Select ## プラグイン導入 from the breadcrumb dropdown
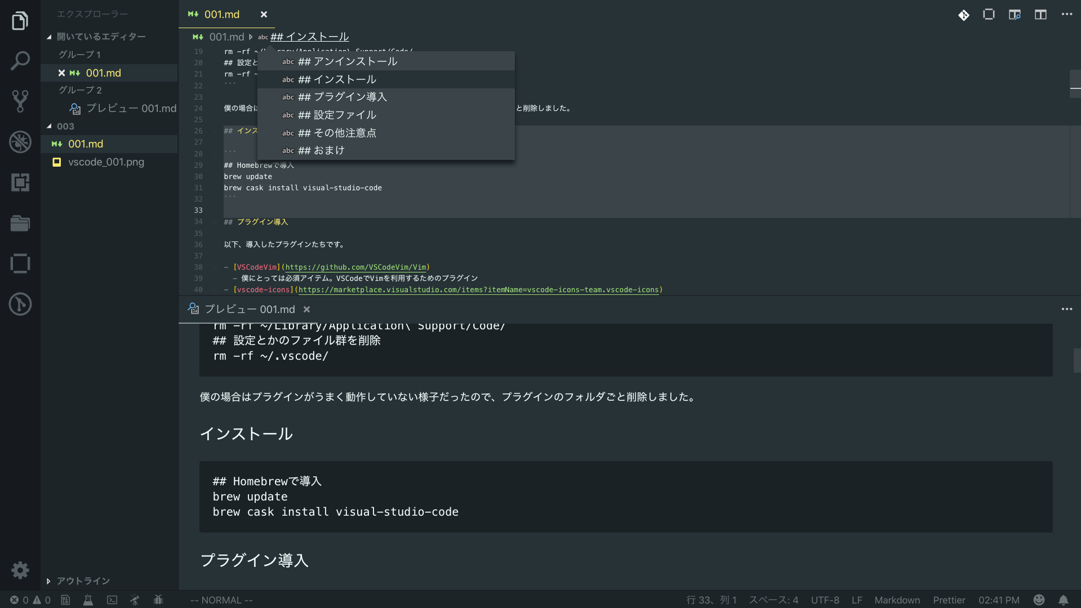Screen dimensions: 1081x608 point(342,97)
